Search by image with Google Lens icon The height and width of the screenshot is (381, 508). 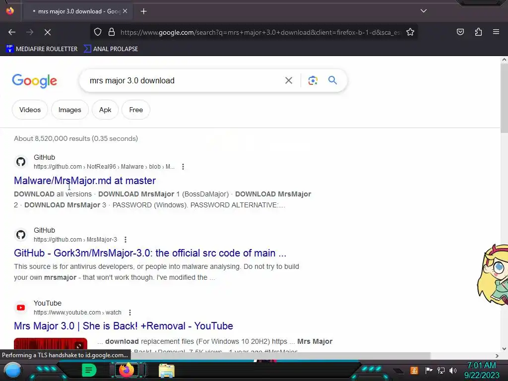[313, 80]
